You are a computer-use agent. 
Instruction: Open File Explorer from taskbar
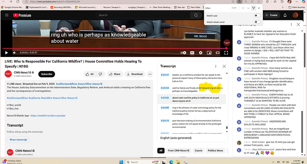click(x=178, y=162)
